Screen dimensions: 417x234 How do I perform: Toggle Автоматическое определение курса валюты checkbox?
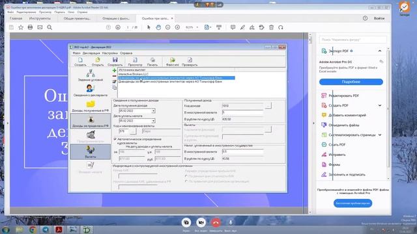click(x=115, y=139)
